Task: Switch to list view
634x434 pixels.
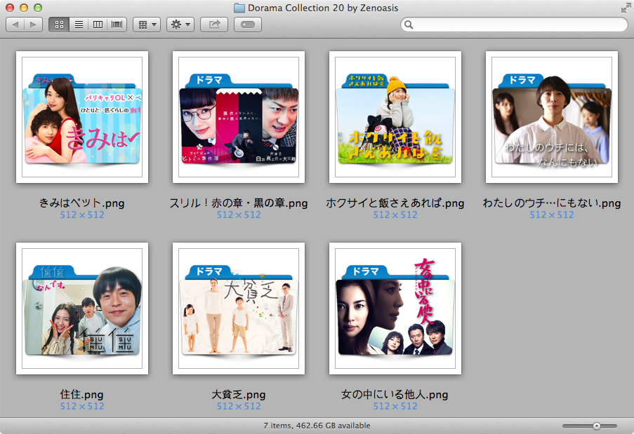Action: coord(79,24)
